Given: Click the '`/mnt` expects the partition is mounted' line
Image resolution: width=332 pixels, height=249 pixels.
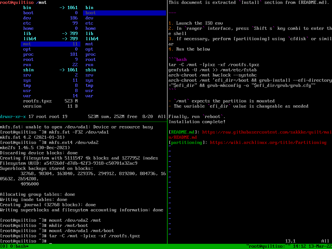Looking at the screenshot, I should point(222,101).
